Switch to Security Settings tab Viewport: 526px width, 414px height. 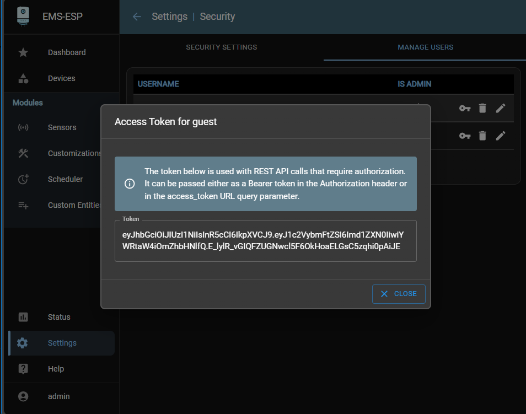(x=221, y=47)
